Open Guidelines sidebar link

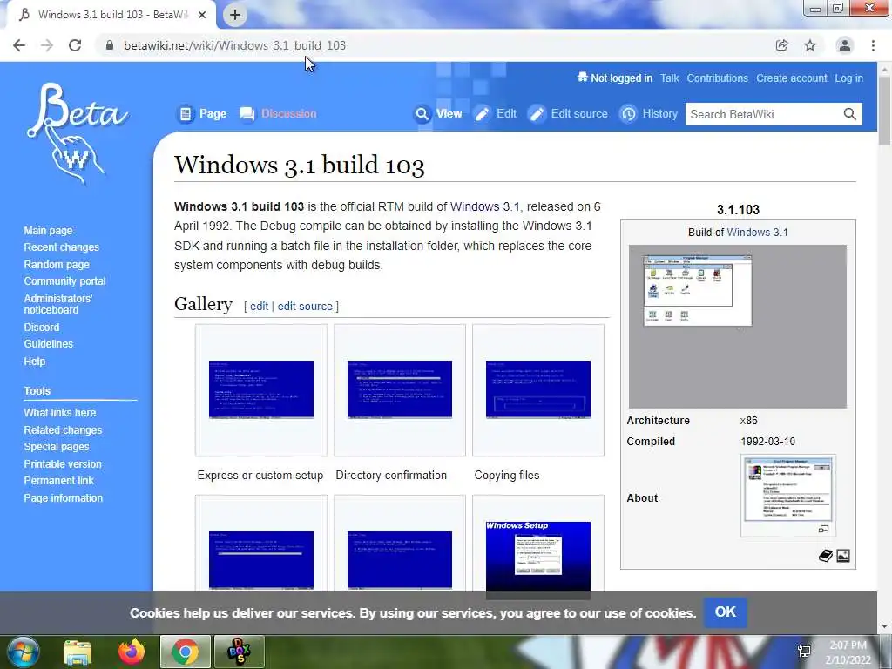pyautogui.click(x=49, y=343)
